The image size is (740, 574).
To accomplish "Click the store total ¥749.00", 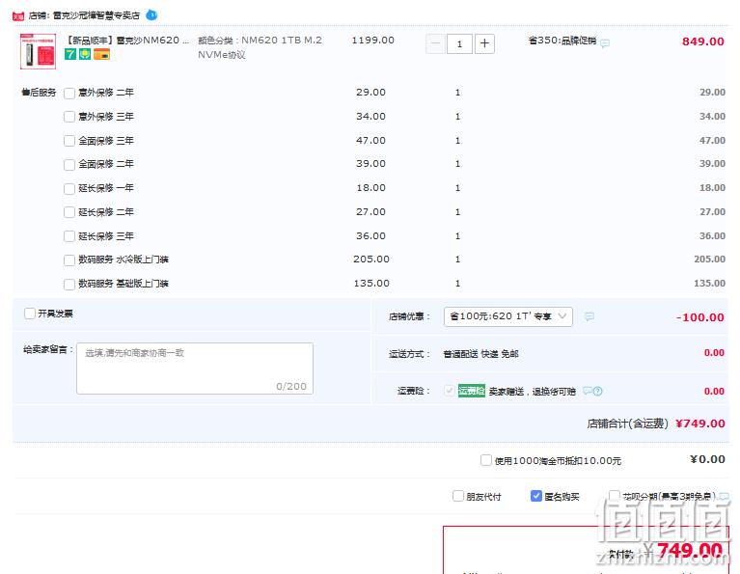I will pyautogui.click(x=699, y=424).
